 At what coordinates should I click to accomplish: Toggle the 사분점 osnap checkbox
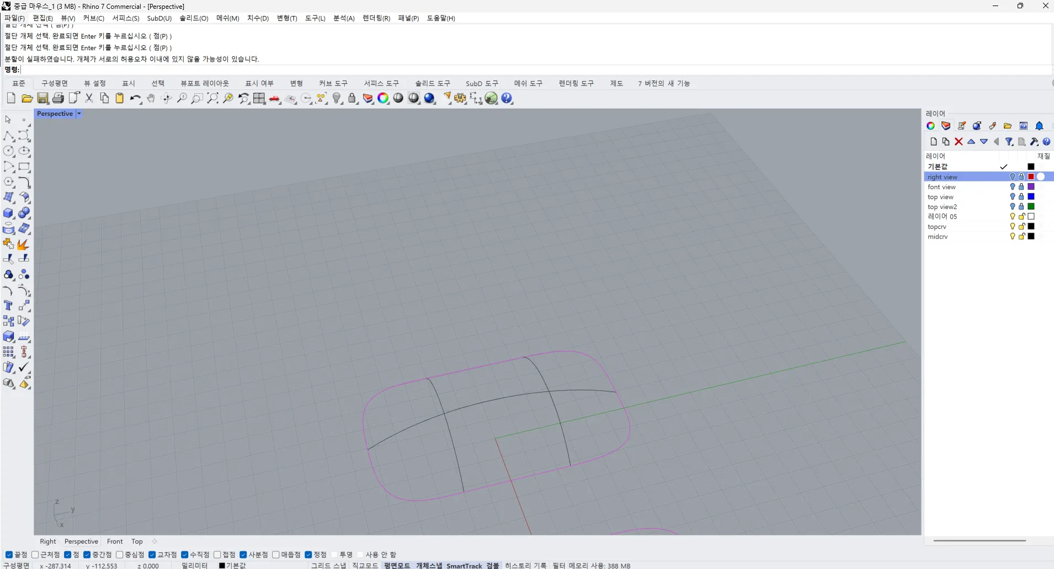[x=243, y=555]
